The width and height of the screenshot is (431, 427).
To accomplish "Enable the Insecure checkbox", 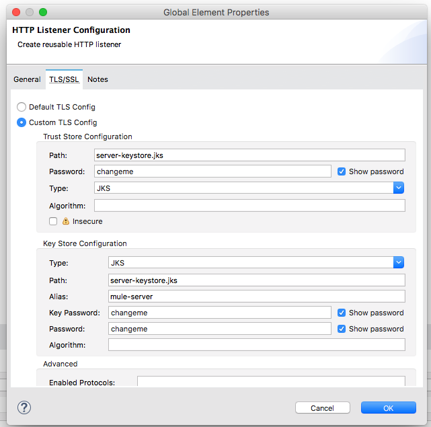I will point(53,221).
